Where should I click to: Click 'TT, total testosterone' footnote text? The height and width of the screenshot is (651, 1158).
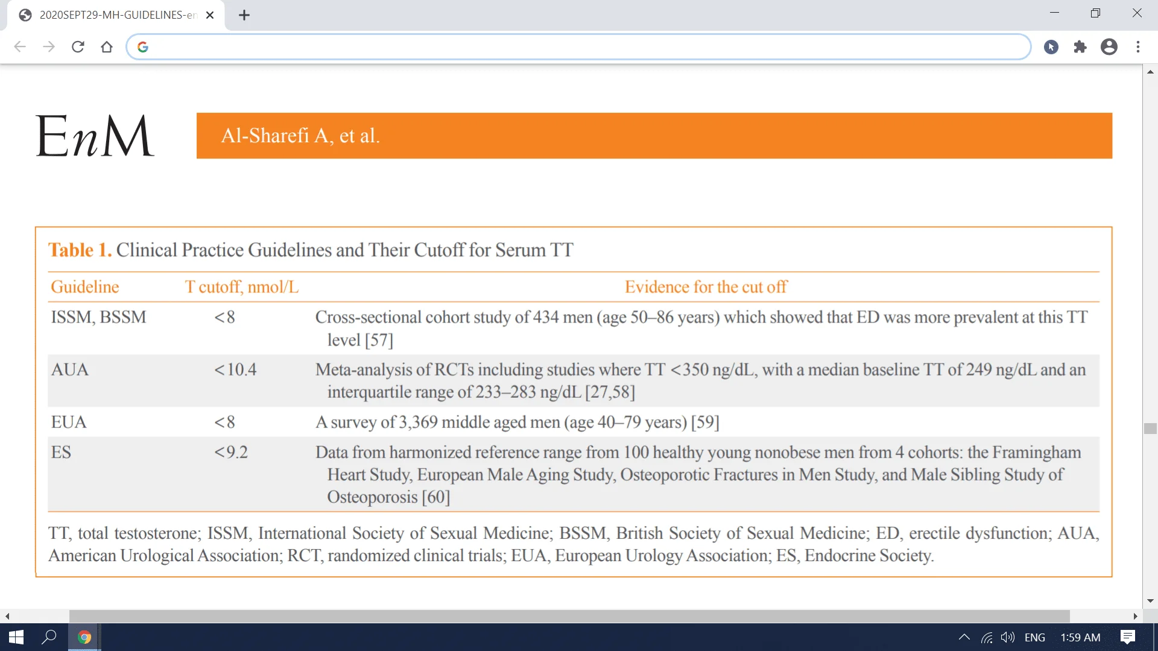click(124, 533)
